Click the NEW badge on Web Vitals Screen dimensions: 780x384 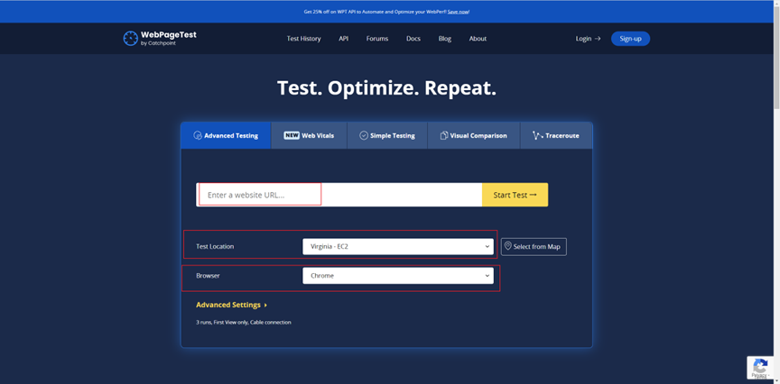(x=292, y=135)
